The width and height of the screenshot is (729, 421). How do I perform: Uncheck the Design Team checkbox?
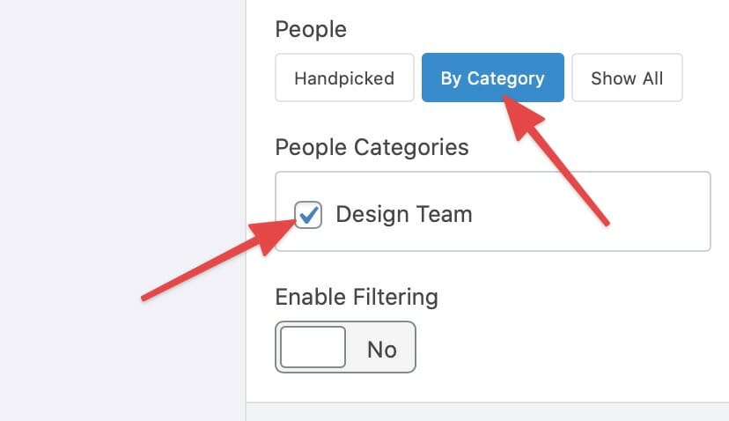point(308,214)
